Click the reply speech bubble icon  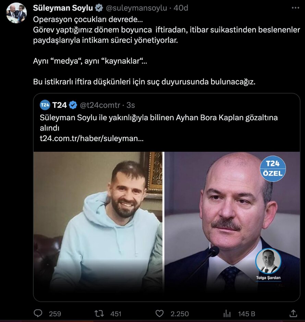(38, 313)
